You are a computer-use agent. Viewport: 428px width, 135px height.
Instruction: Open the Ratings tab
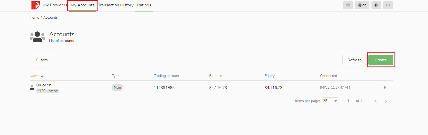144,5
